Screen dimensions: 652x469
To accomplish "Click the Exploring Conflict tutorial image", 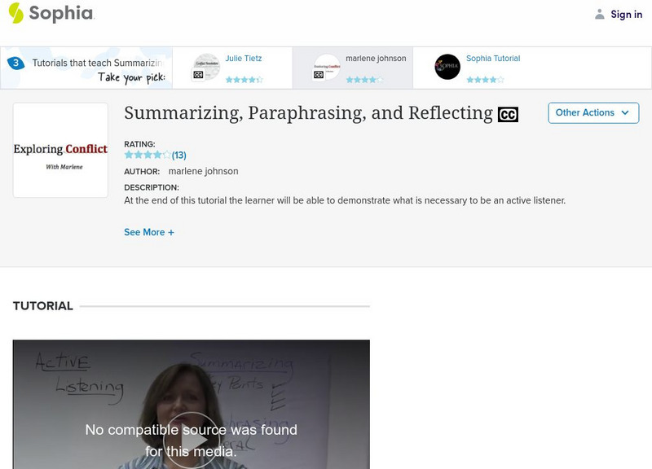I will point(60,150).
